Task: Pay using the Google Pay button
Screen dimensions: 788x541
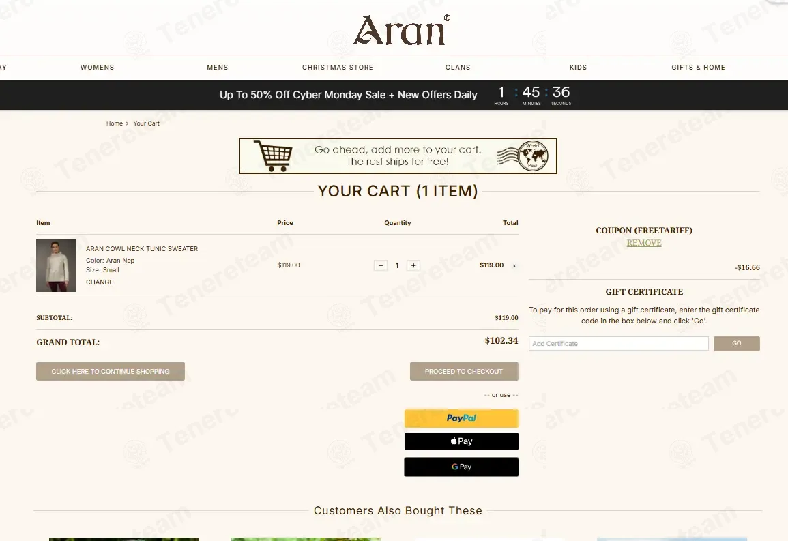Action: pos(461,467)
